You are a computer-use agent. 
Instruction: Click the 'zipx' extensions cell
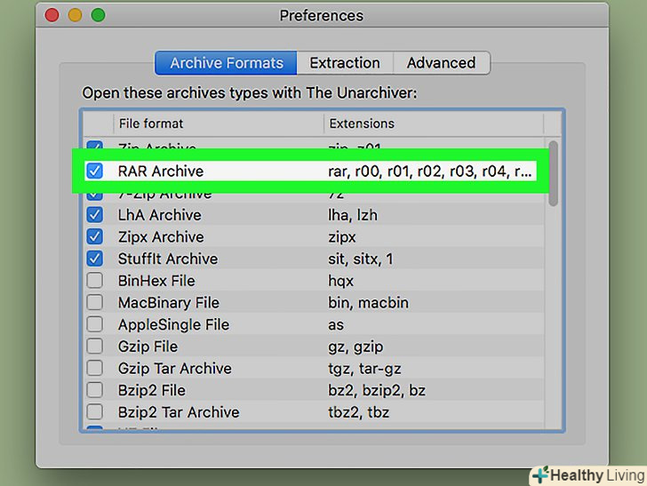(x=341, y=237)
